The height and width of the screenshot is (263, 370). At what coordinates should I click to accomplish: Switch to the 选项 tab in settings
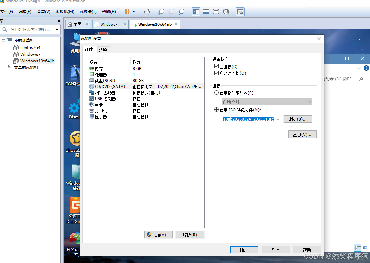coord(103,50)
